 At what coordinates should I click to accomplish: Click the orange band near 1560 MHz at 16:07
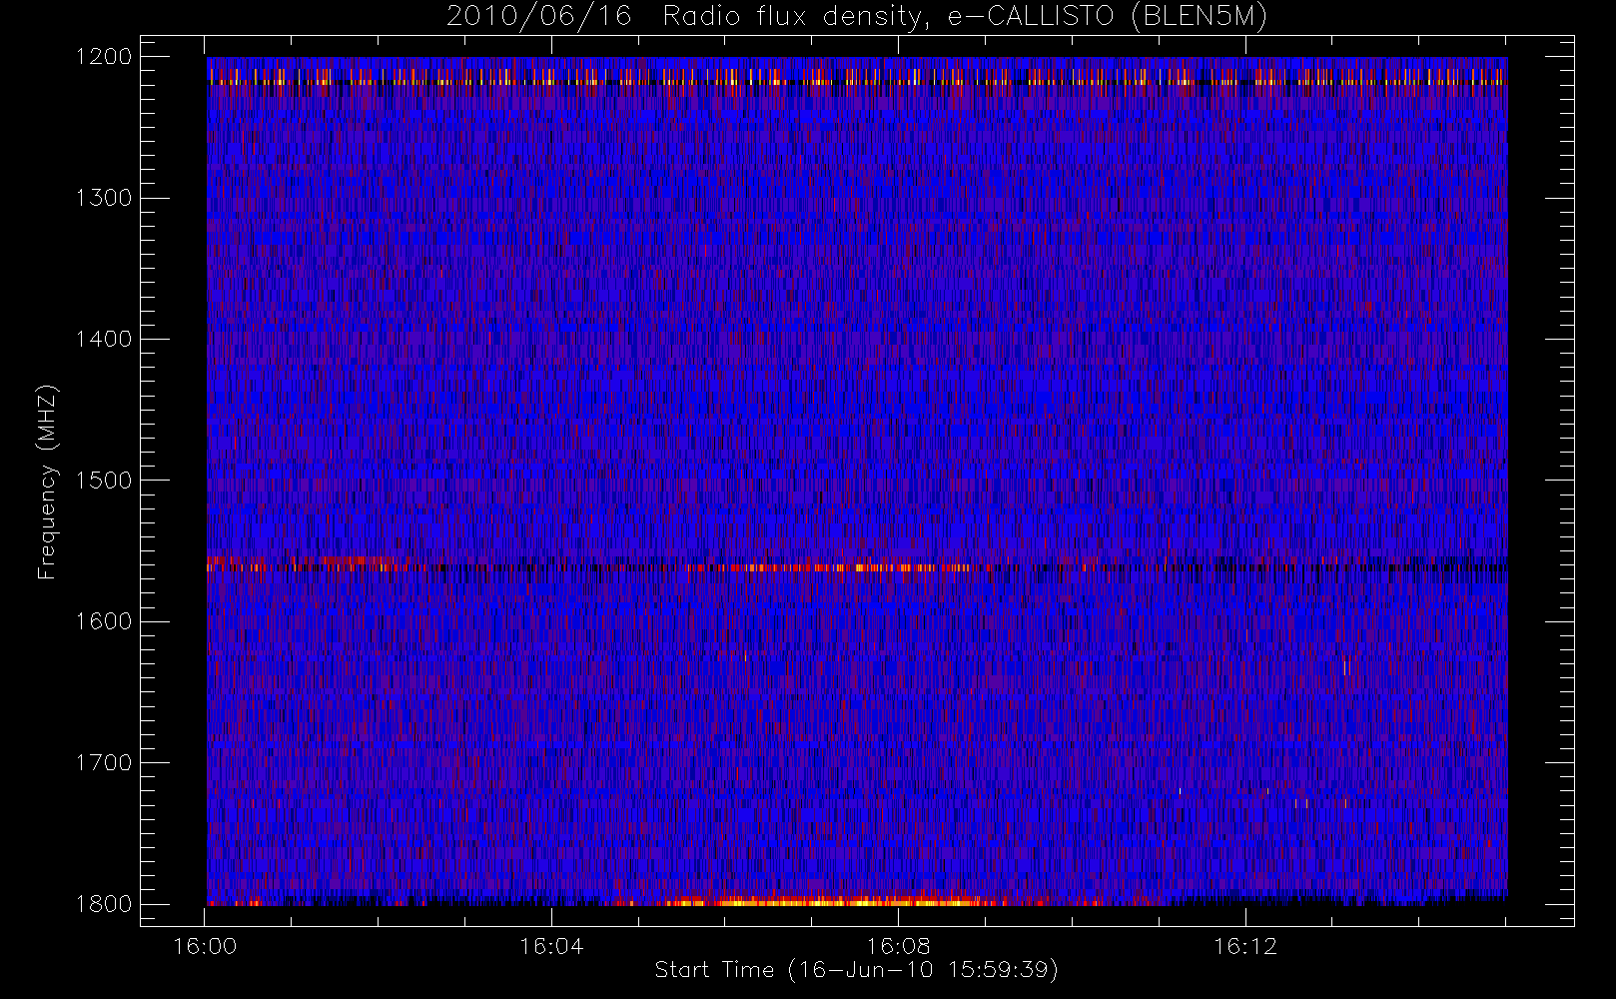849,567
